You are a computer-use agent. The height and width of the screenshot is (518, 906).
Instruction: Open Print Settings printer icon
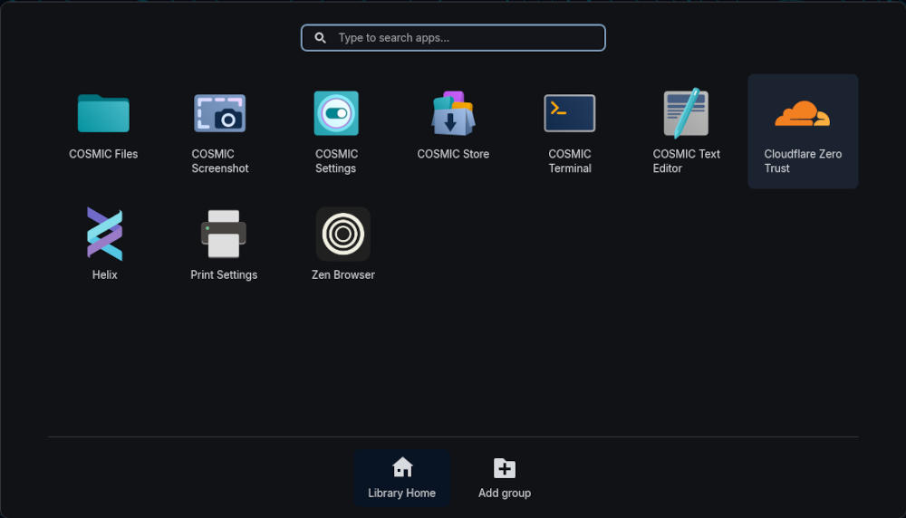(224, 234)
